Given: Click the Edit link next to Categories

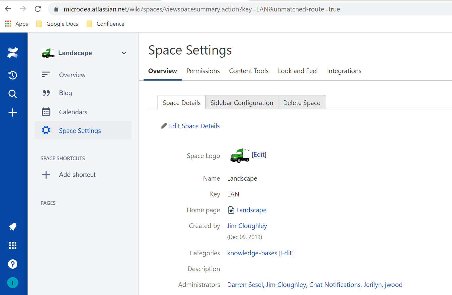Looking at the screenshot, I should click(x=286, y=253).
